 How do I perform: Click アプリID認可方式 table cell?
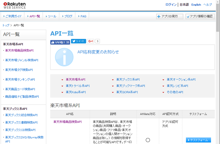click(x=170, y=124)
